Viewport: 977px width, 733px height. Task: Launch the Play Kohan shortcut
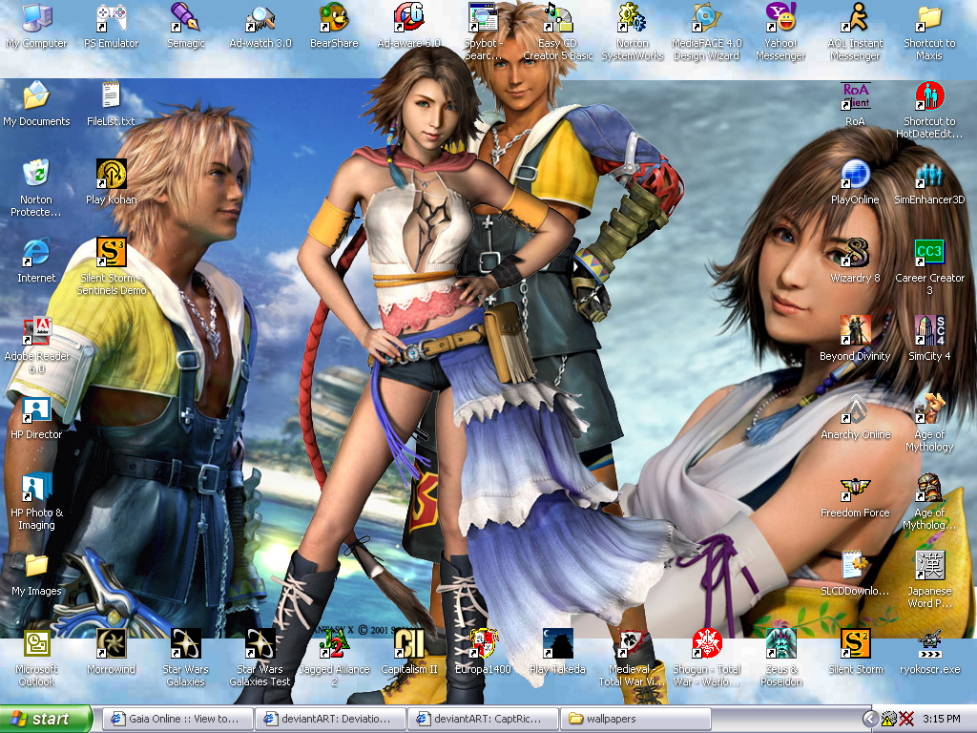[x=111, y=182]
